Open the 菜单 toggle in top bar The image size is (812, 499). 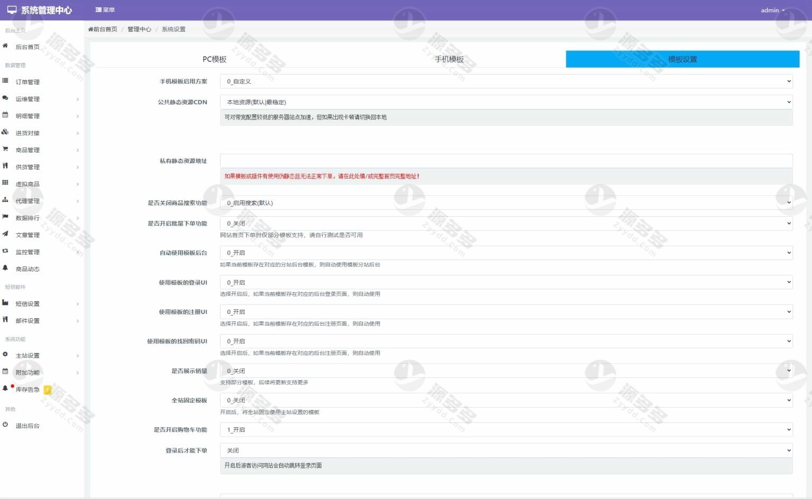click(x=105, y=10)
